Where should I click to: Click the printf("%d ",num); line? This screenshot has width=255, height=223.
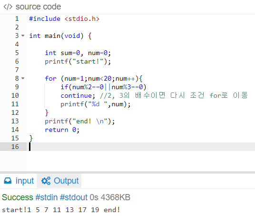(96, 104)
